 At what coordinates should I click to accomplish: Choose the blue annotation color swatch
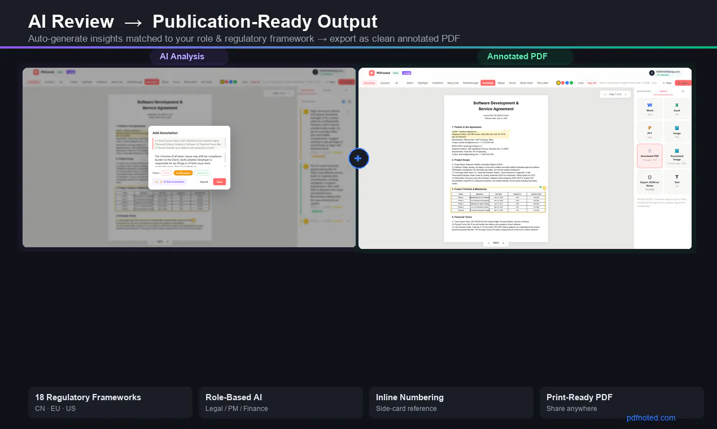[x=567, y=83]
